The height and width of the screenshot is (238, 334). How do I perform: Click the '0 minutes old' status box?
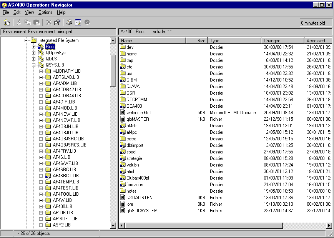(316, 23)
